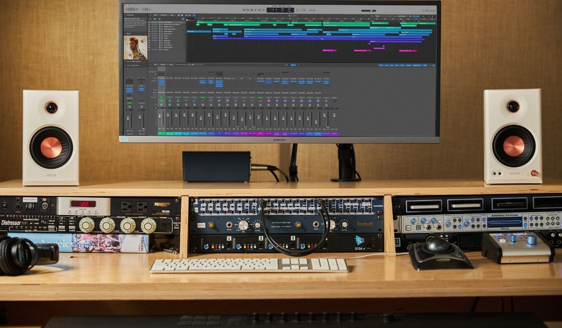Click the Record button in the transport

(x=259, y=10)
